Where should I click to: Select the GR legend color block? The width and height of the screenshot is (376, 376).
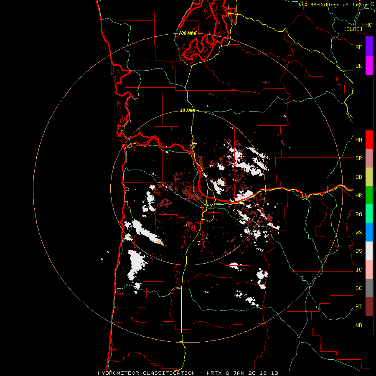pyautogui.click(x=369, y=158)
